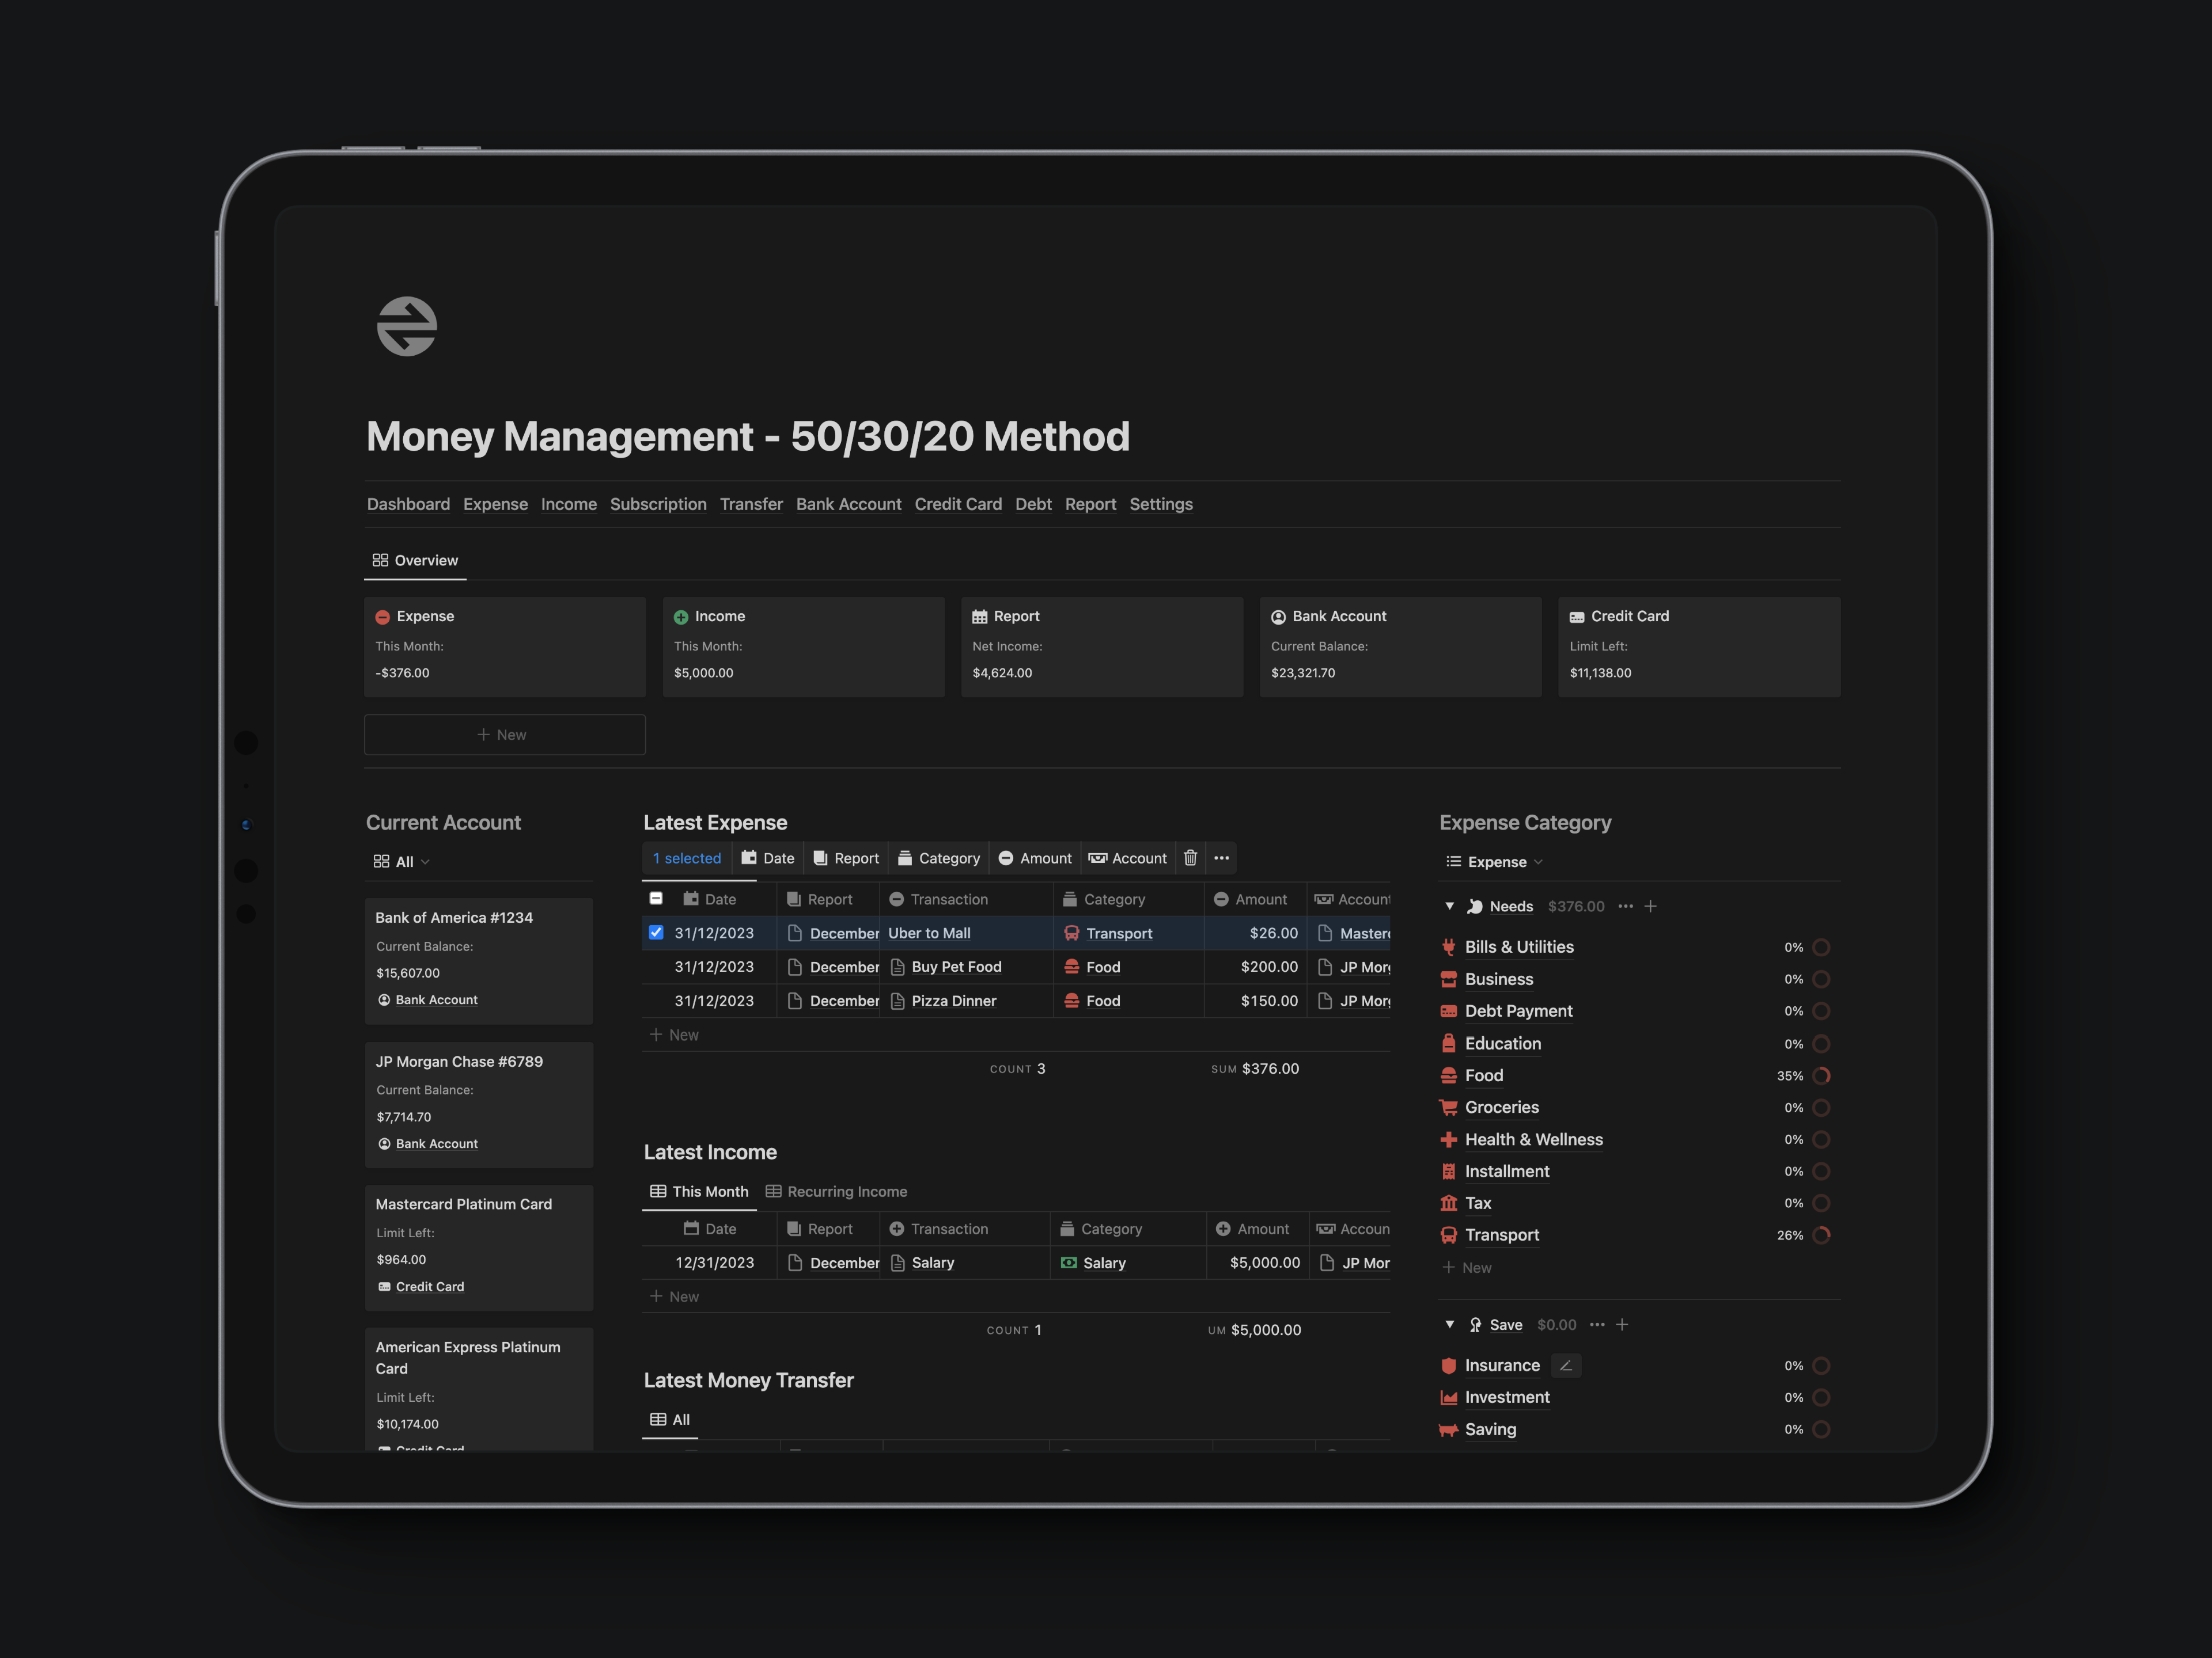Click the Education backpack icon

(1448, 1043)
